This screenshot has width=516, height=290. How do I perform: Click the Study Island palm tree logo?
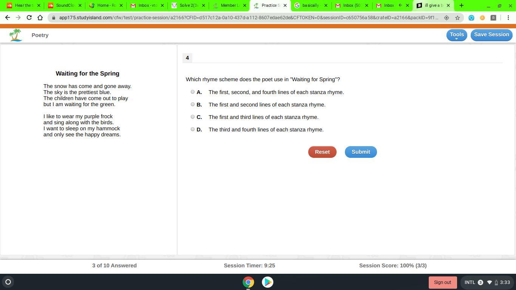16,35
